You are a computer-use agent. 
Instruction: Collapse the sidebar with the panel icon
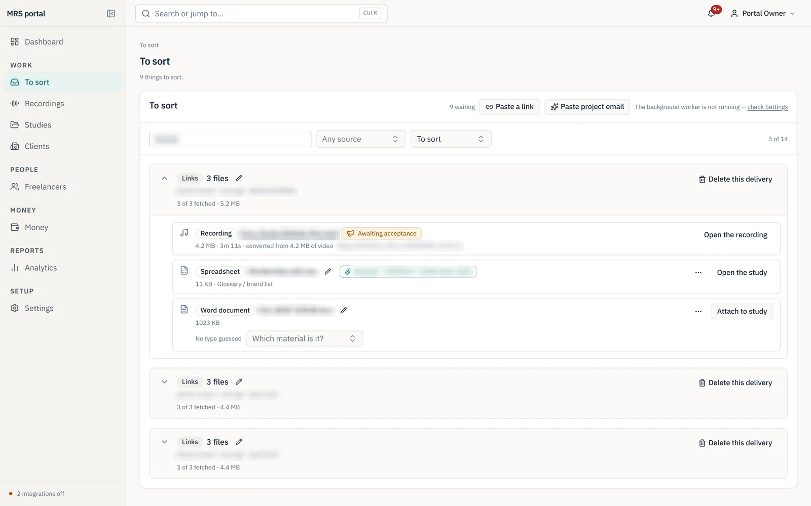coord(111,14)
